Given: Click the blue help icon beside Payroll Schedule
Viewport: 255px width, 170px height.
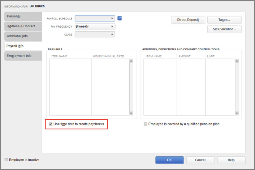Looking at the screenshot, I should point(120,18).
